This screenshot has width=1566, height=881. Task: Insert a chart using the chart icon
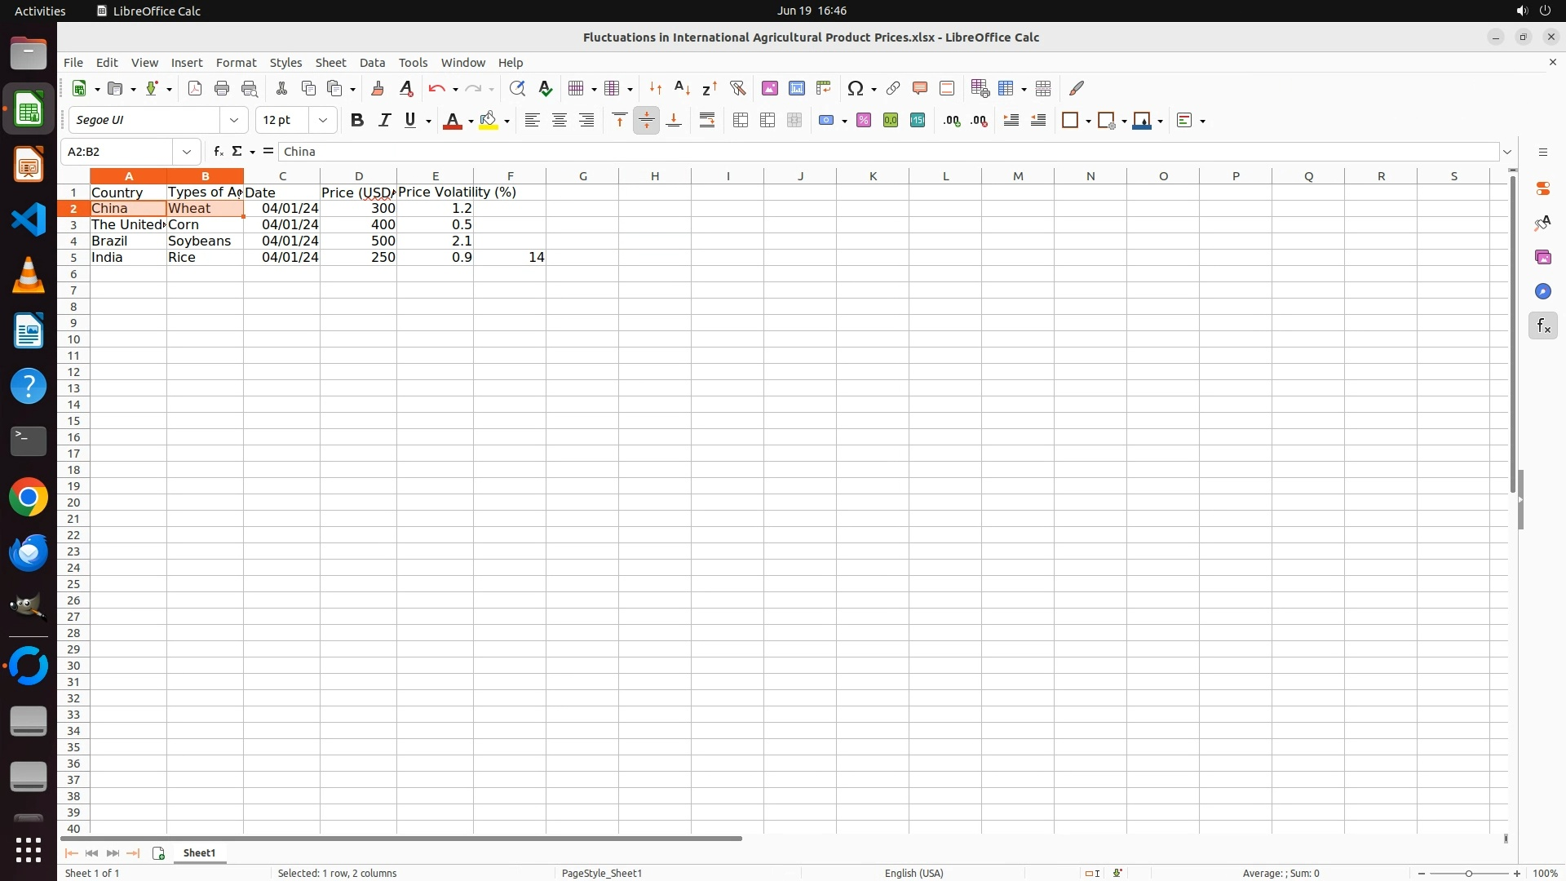797,89
